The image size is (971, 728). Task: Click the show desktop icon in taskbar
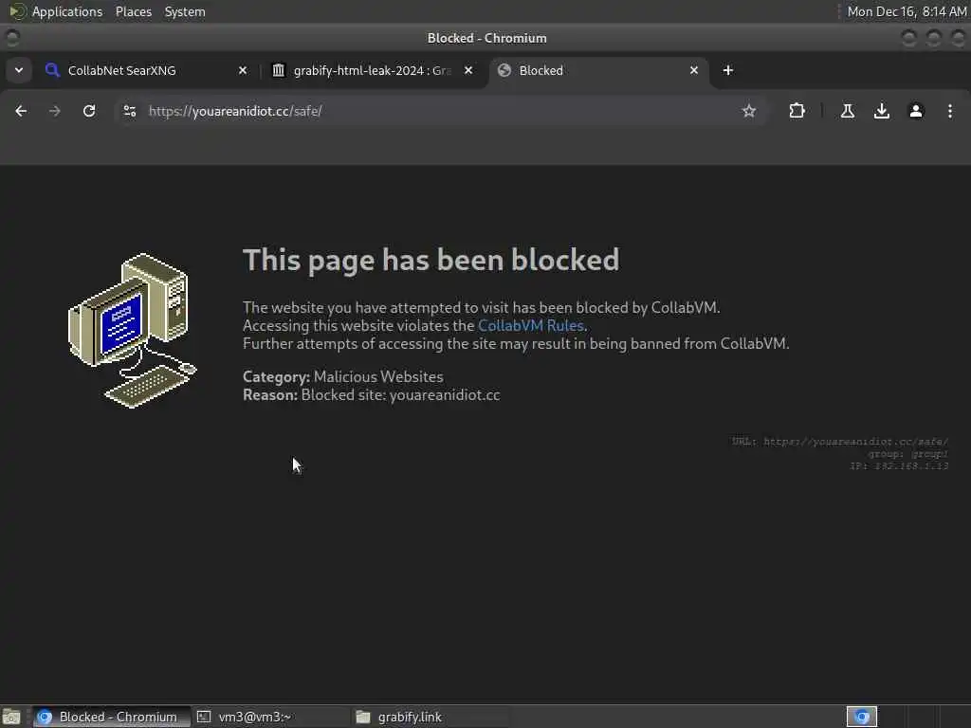point(11,717)
